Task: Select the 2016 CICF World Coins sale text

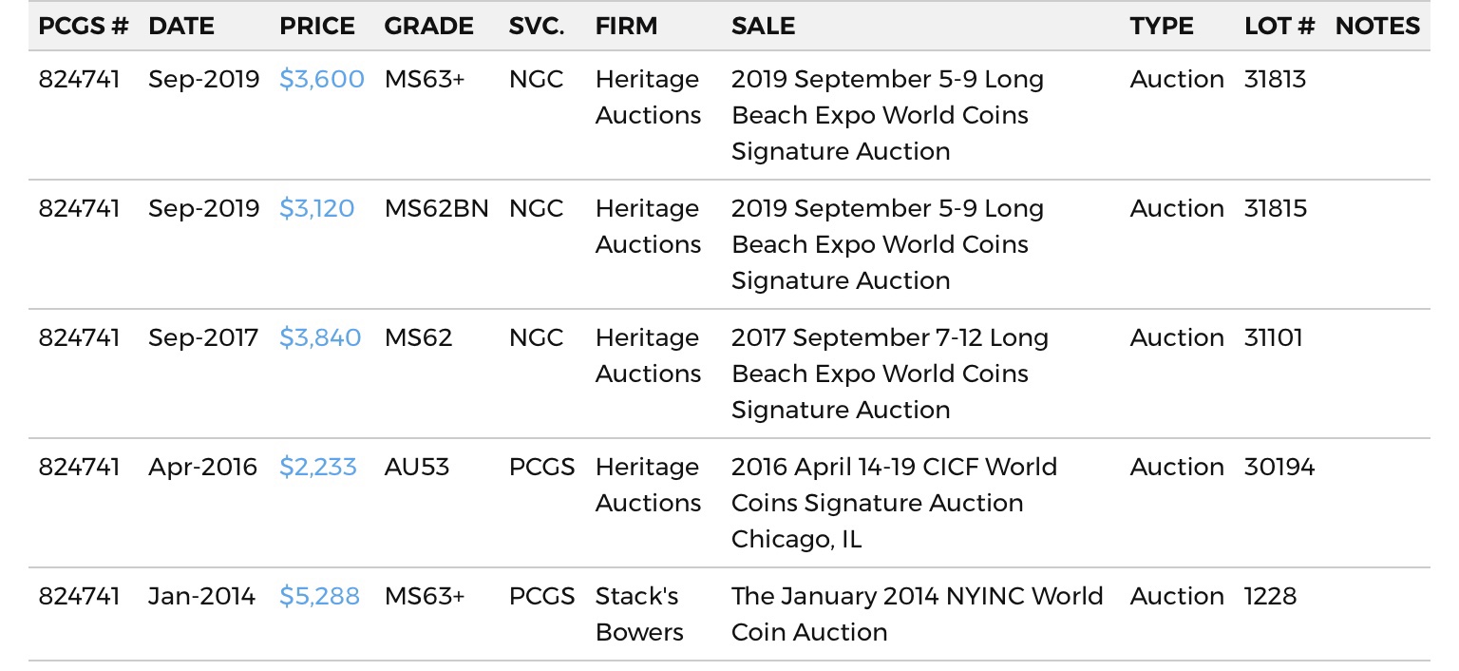Action: click(894, 504)
